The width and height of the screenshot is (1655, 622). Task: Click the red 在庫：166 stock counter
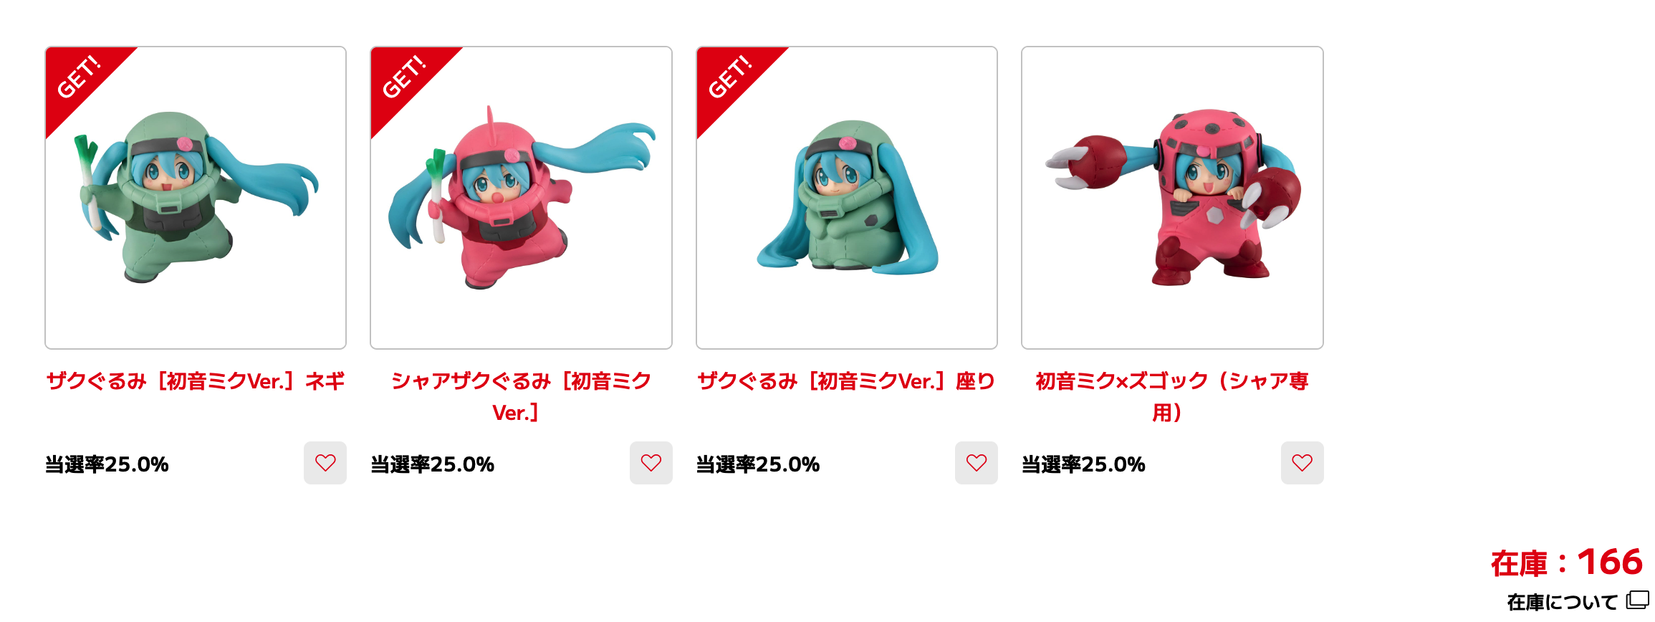point(1567,563)
